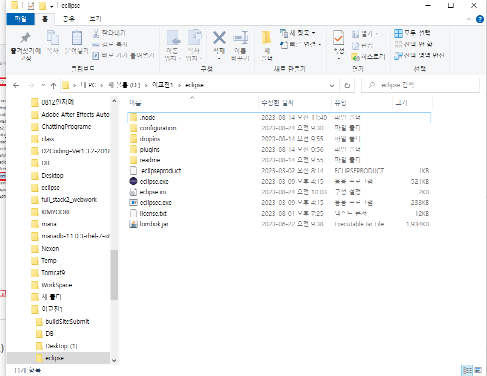Switch to the 홈 (Home) tab
The height and width of the screenshot is (376, 487).
point(45,19)
